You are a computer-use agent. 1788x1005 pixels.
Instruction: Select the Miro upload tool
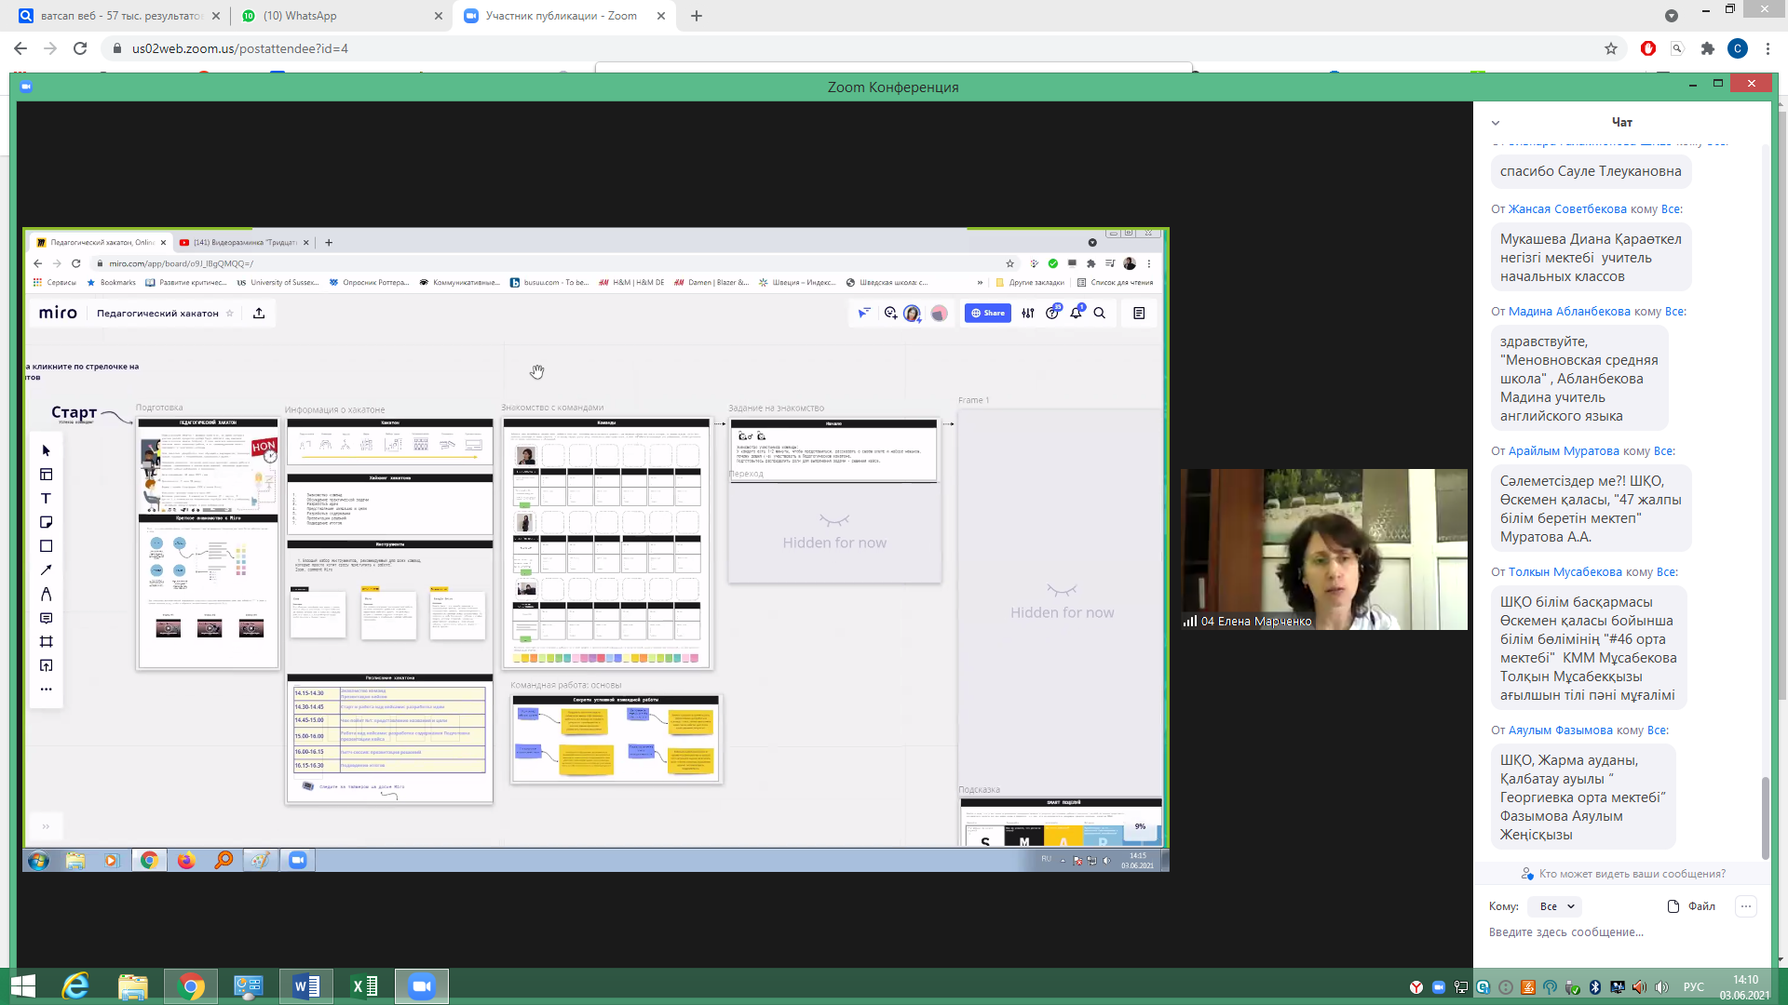click(x=46, y=665)
